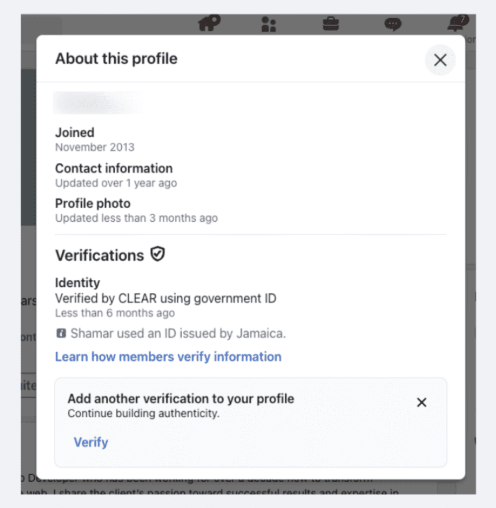Close the About this profile dialog
This screenshot has width=496, height=508.
pos(440,60)
